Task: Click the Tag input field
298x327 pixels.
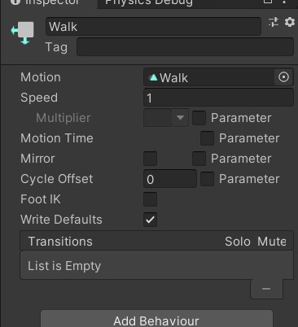Action: [x=185, y=47]
